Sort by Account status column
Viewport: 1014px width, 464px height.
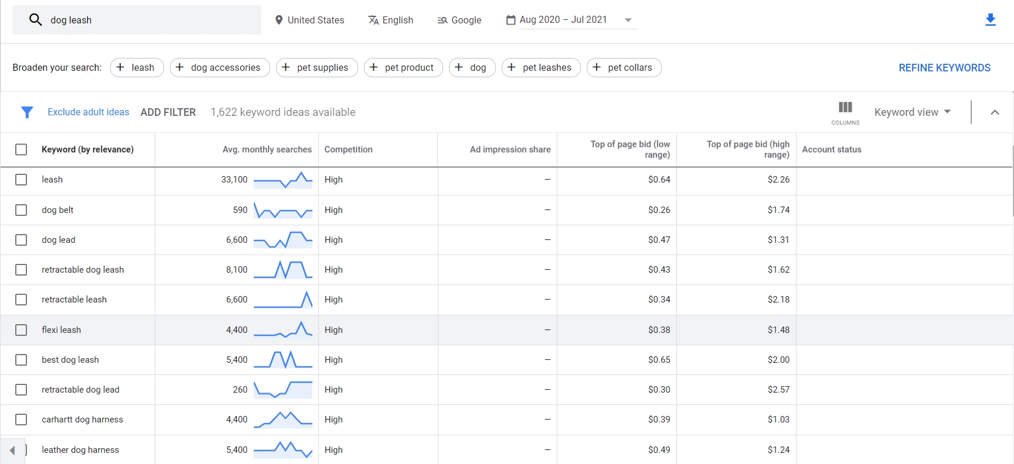click(x=832, y=150)
